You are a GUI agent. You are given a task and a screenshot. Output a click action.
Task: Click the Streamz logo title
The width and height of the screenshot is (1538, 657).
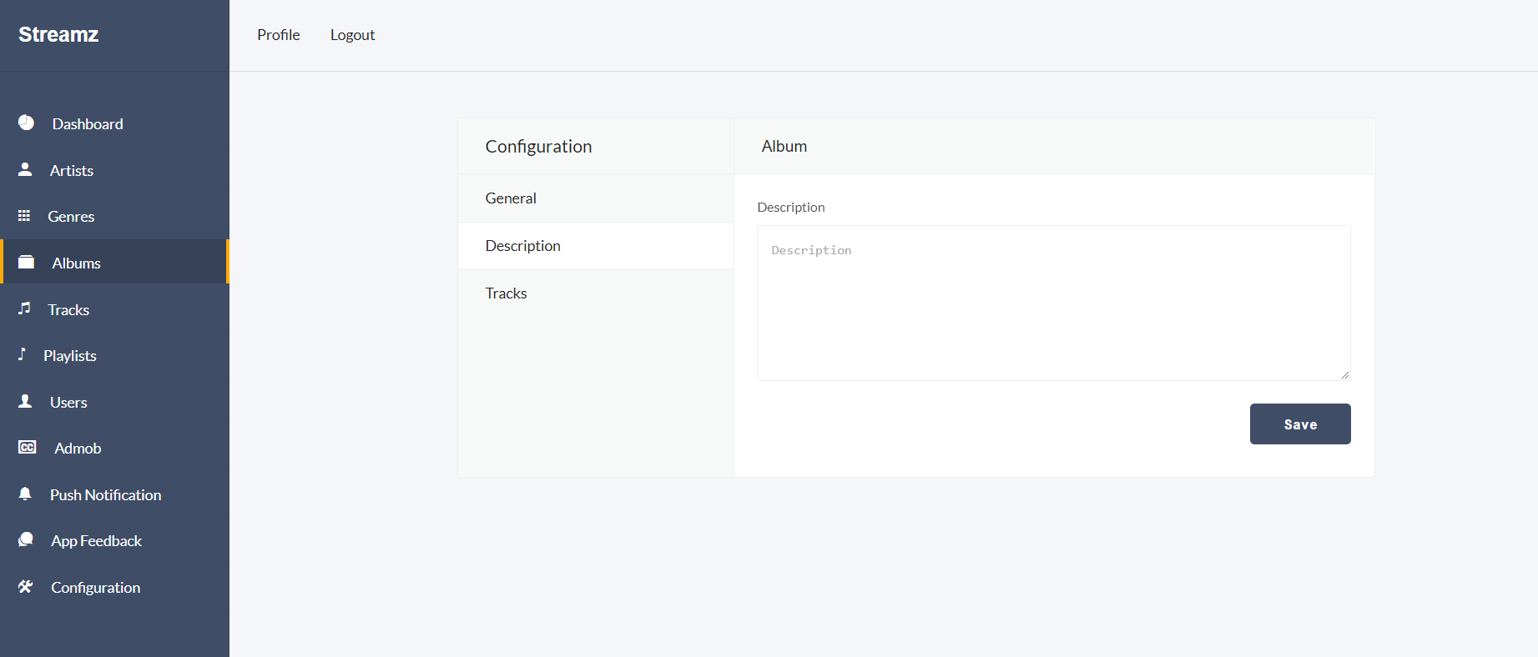(58, 34)
